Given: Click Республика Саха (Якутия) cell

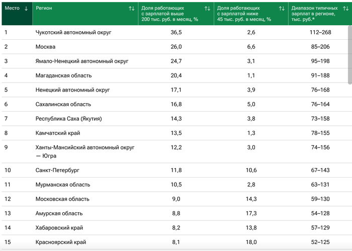Looking at the screenshot, I should tap(69, 119).
